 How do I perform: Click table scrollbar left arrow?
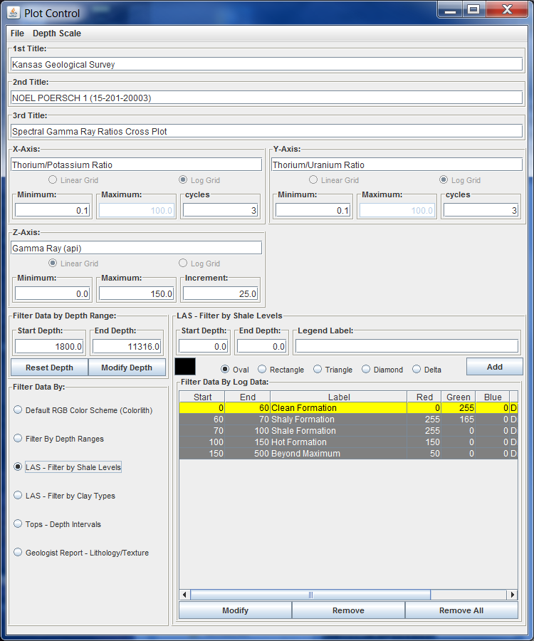coord(184,595)
